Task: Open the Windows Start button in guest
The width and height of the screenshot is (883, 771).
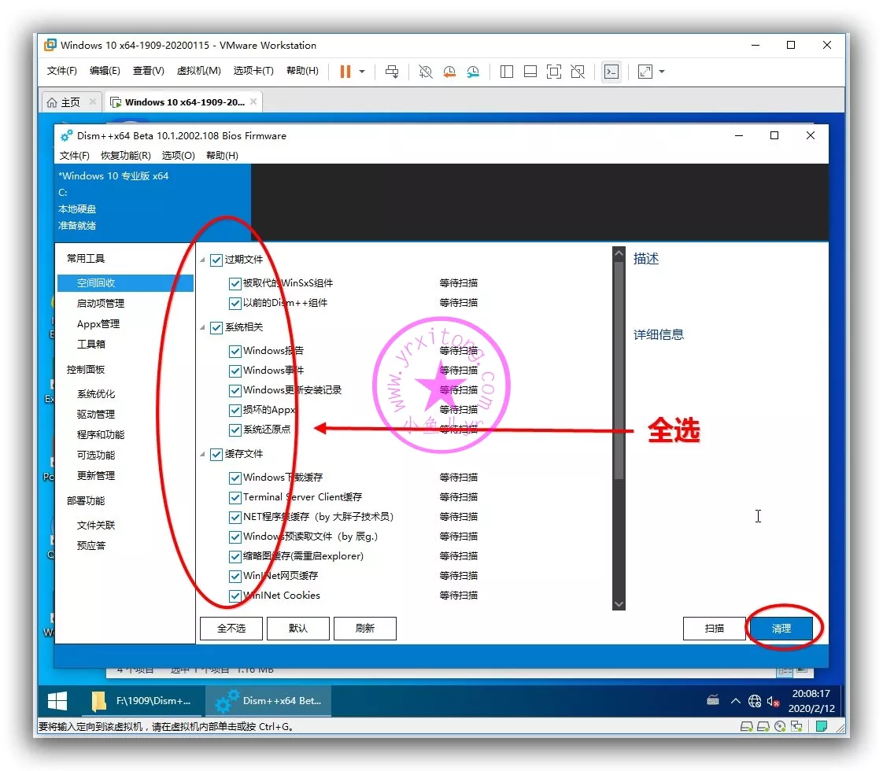Action: pos(57,700)
